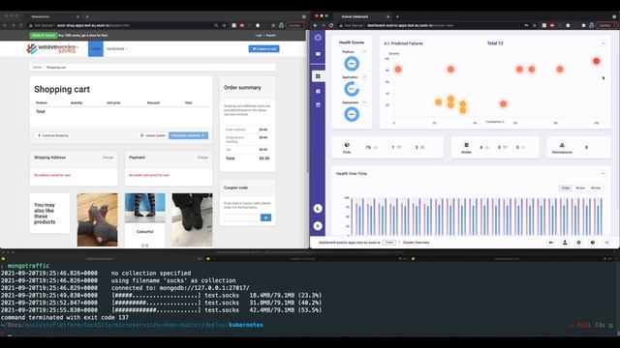The image size is (620, 348).
Task: Click the round arrow icon under moon
Action: pos(318,225)
